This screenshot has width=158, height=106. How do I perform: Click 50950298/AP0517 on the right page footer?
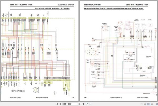pos(116,98)
